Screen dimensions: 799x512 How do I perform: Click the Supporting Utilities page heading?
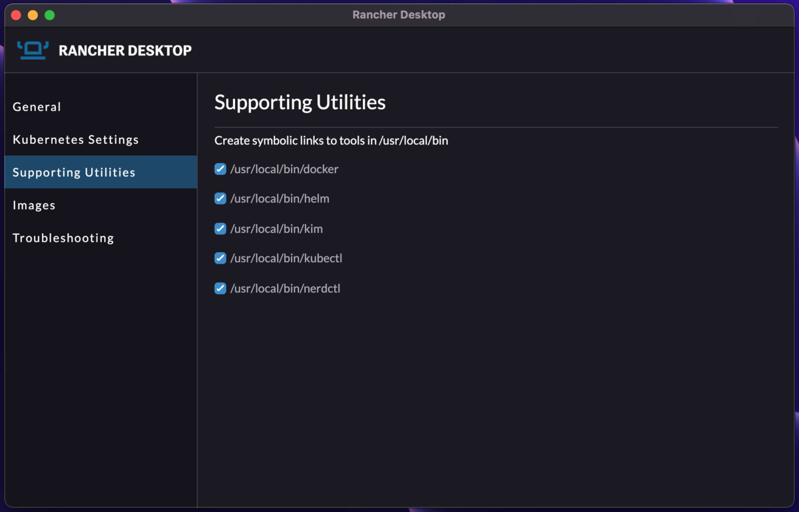(300, 103)
